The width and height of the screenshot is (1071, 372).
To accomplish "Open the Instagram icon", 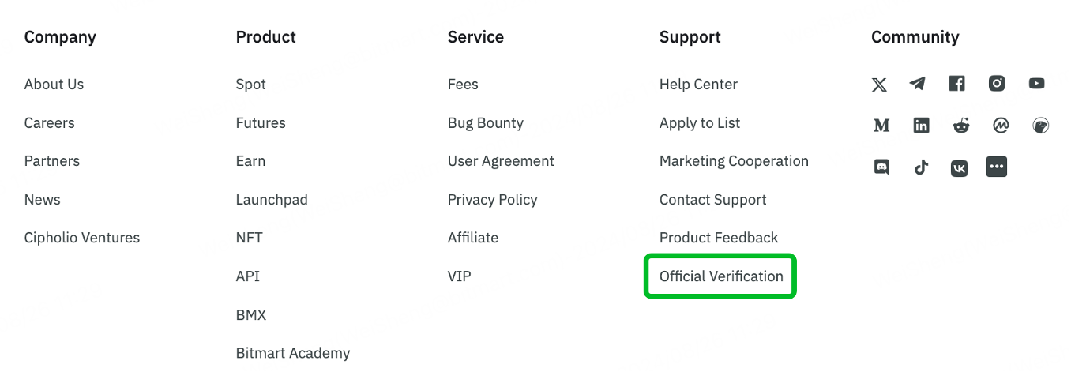I will [998, 84].
